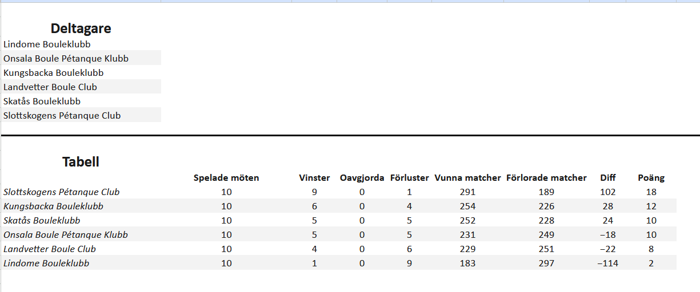The width and height of the screenshot is (700, 292).
Task: Select Slottskogens Poäng value 18
Action: coord(651,192)
